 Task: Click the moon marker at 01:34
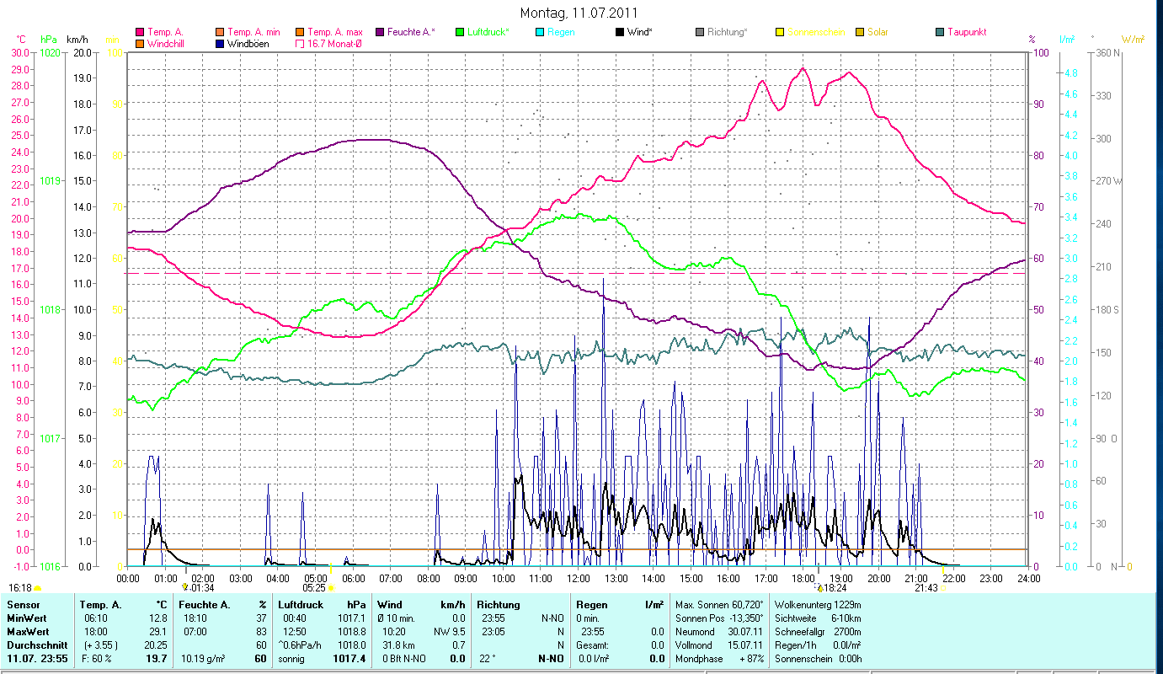(185, 586)
